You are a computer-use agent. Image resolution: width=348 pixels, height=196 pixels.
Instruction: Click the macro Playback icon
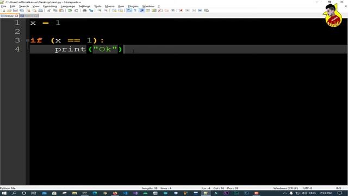[194, 10]
